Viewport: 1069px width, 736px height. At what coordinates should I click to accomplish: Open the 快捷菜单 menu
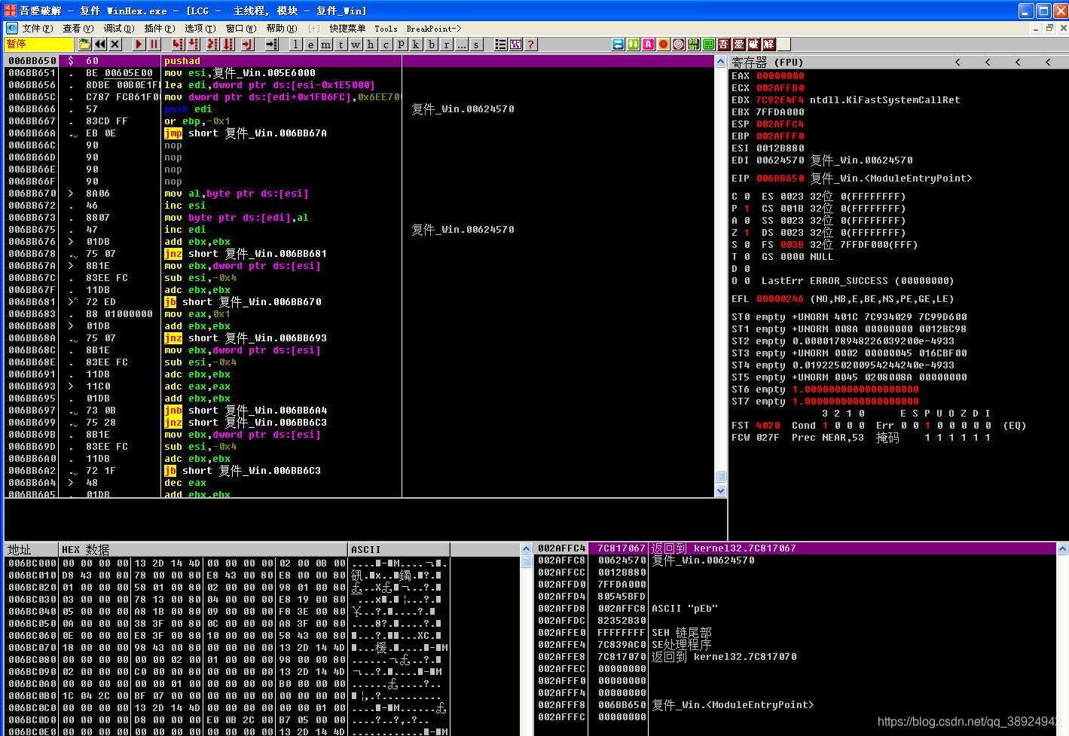click(347, 29)
